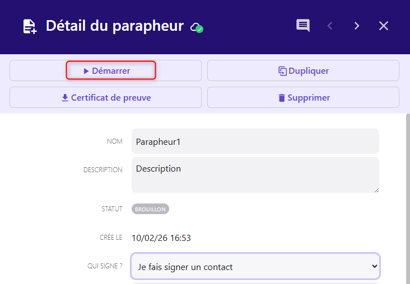Click the Démarrer button
This screenshot has height=284, width=410.
click(106, 71)
